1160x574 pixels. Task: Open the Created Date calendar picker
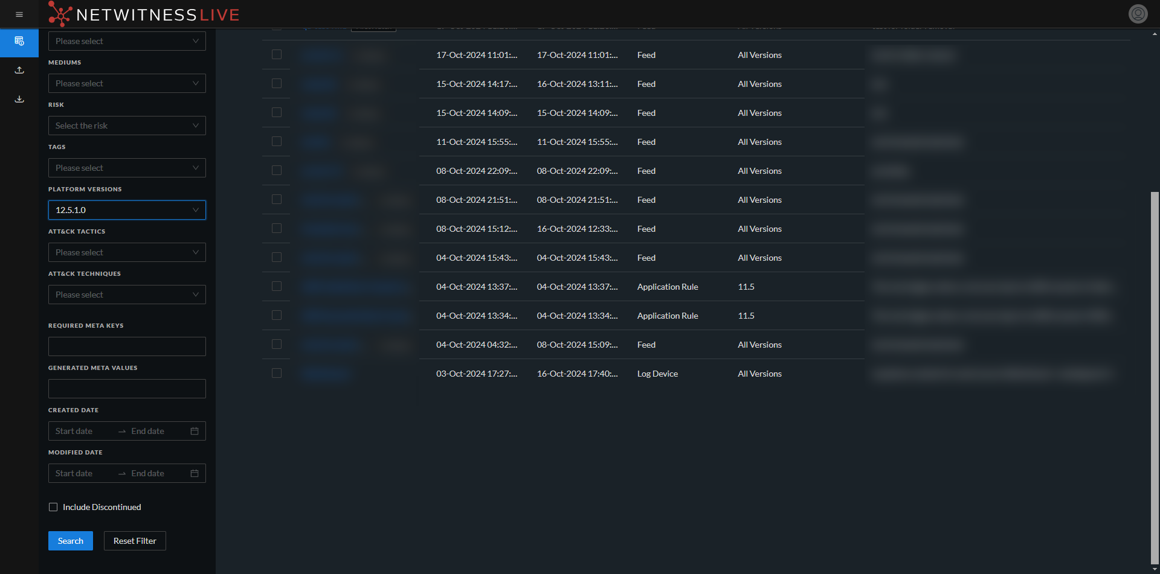coord(194,431)
